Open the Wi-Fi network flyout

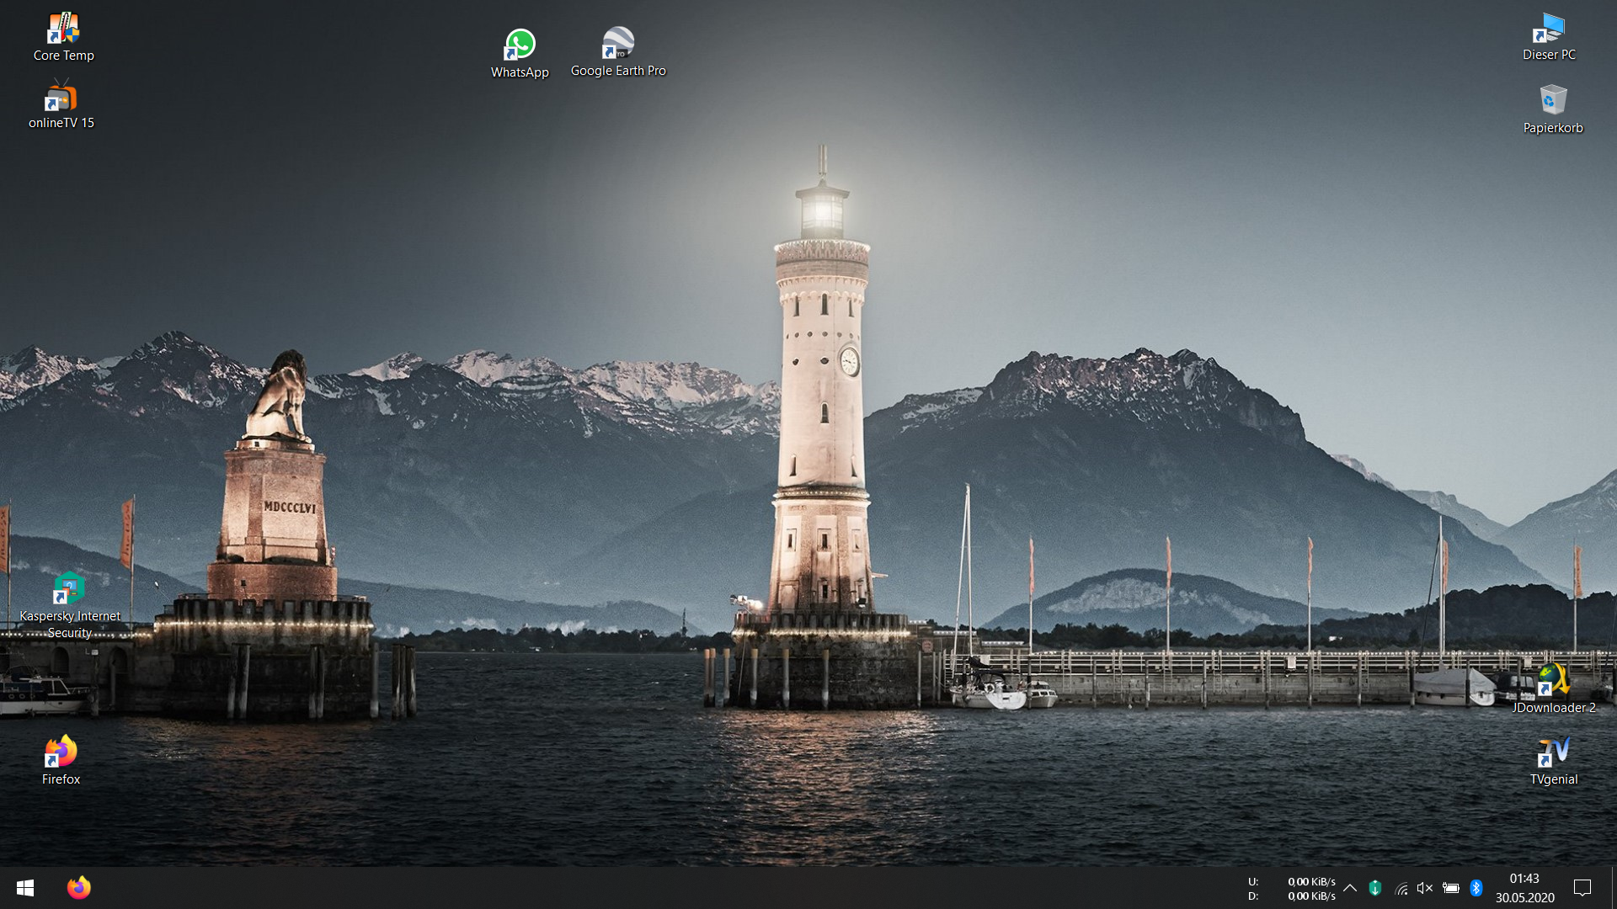[x=1401, y=888]
